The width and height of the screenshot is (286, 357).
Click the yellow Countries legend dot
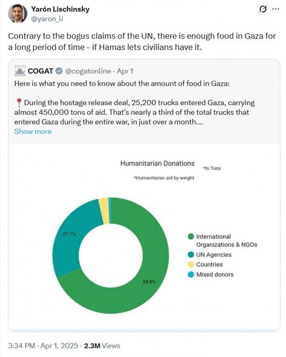pos(191,265)
